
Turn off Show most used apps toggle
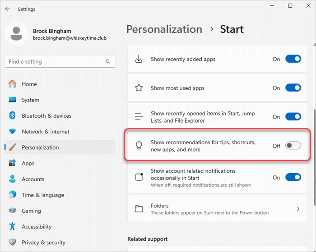click(x=293, y=88)
